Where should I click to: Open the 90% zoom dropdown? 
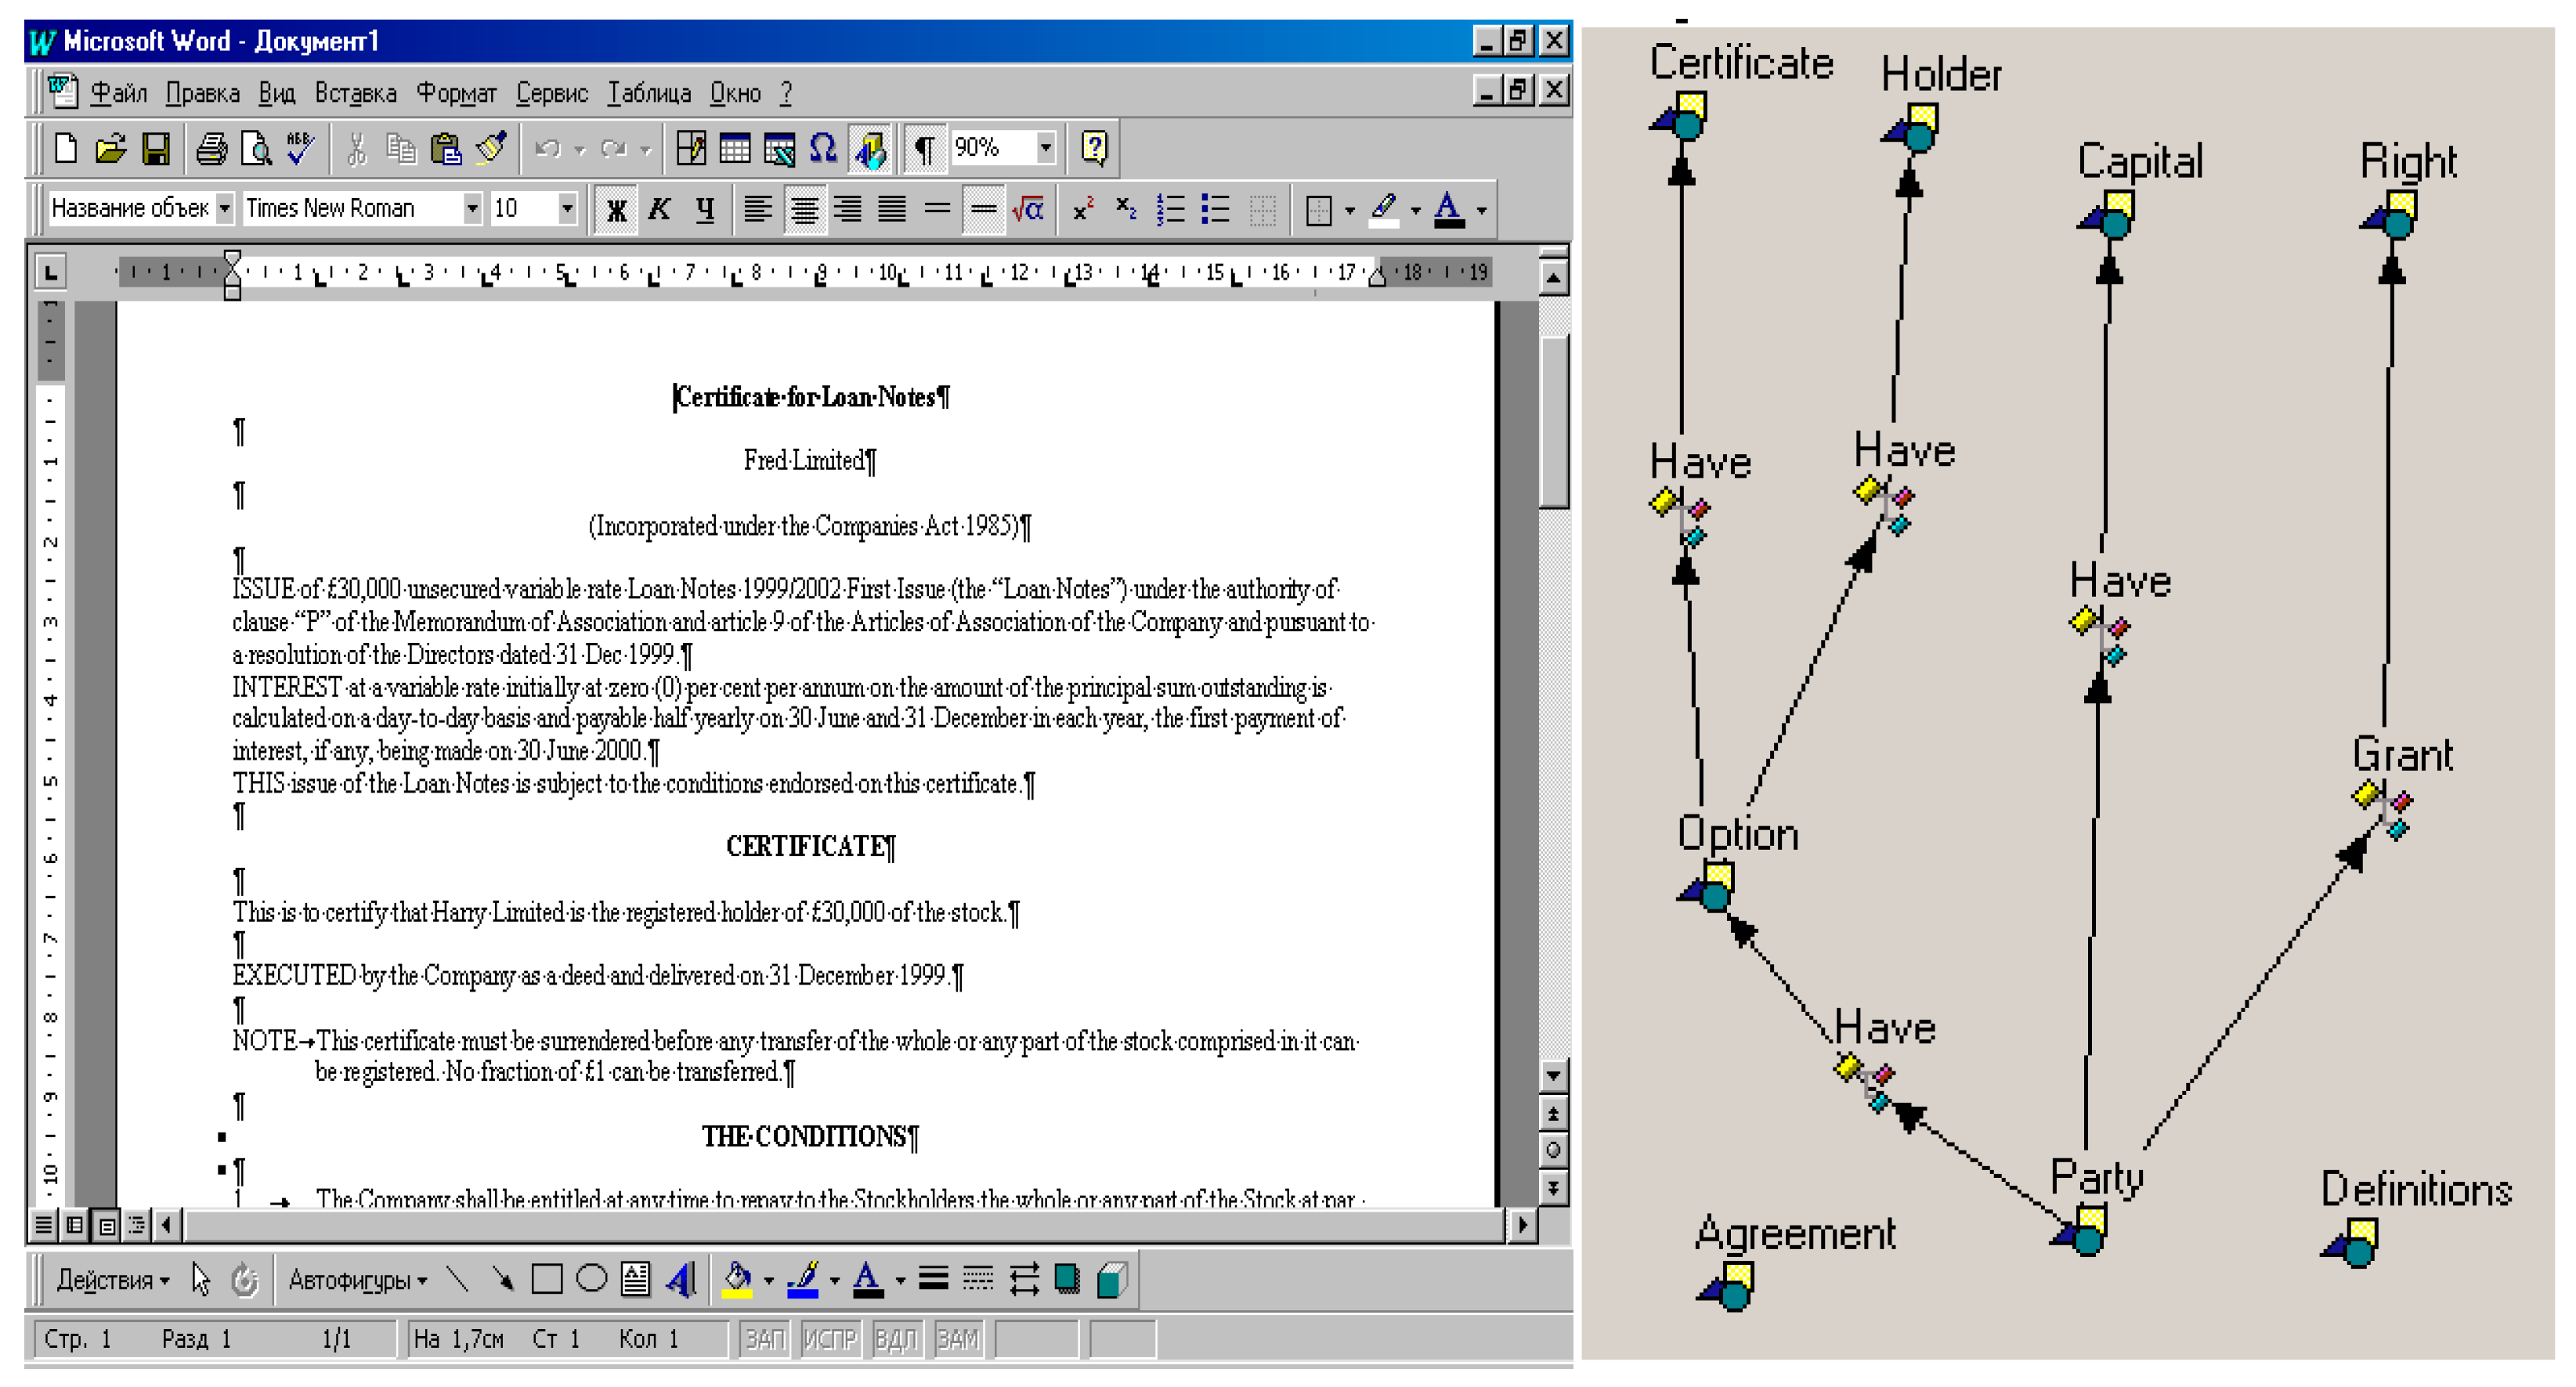pos(1045,148)
